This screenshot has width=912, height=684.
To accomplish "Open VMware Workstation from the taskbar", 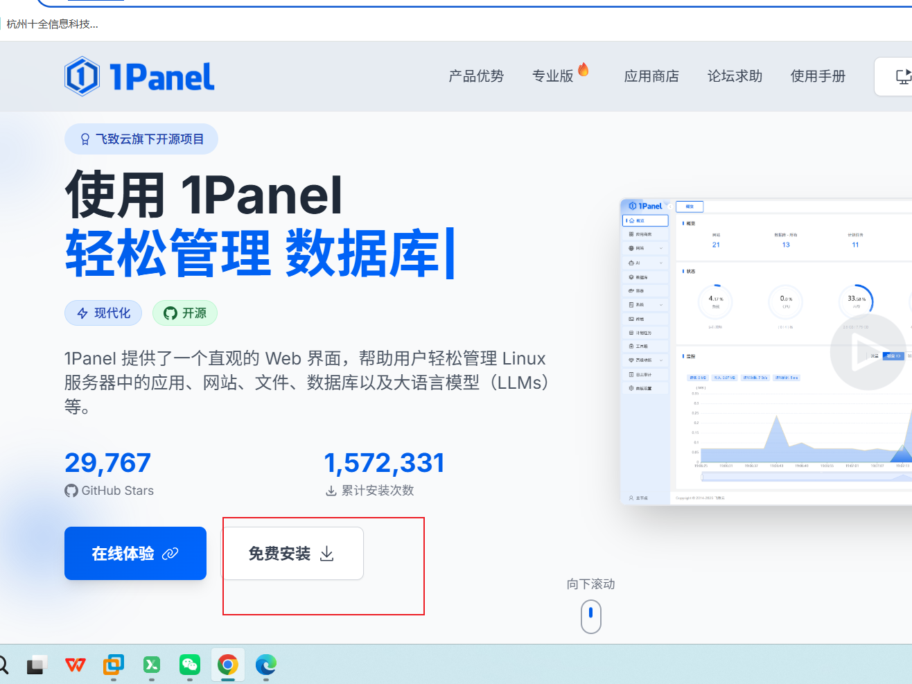I will point(114,665).
